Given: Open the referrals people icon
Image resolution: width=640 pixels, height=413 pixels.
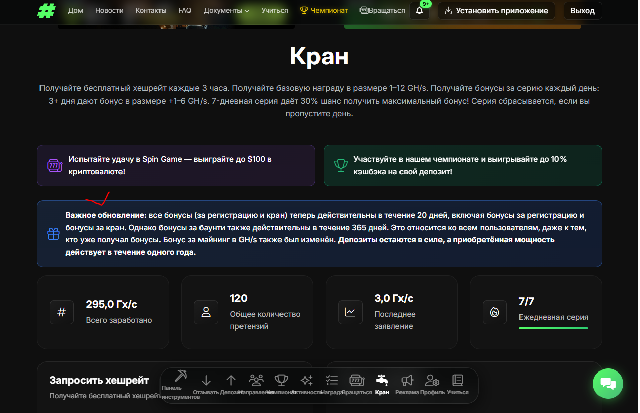Looking at the screenshot, I should (256, 381).
